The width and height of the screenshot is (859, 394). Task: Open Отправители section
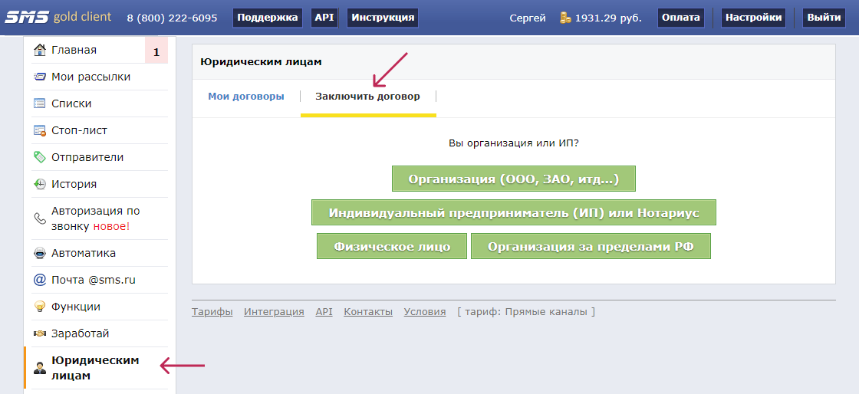pos(87,157)
